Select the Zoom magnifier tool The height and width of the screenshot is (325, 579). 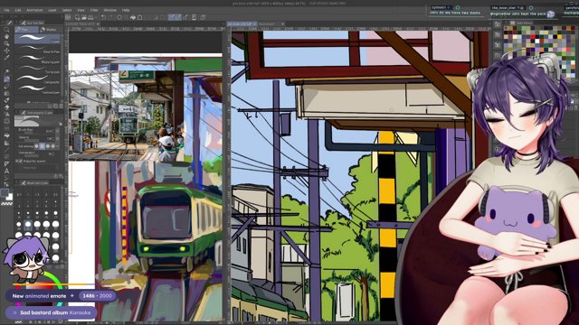6,30
